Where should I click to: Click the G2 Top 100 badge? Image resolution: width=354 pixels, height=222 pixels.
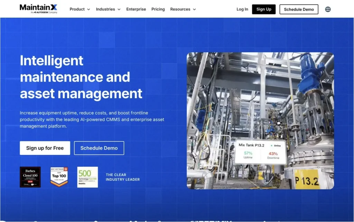tap(59, 177)
